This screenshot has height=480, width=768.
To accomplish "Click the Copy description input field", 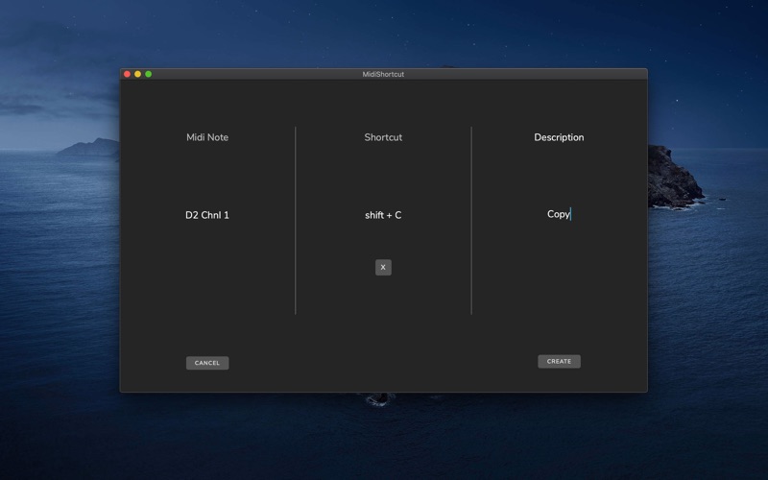I will click(559, 214).
